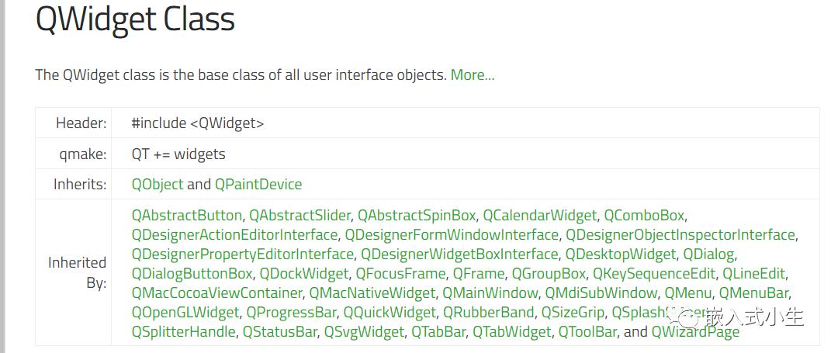The height and width of the screenshot is (353, 831).
Task: Select the QDockWidget link
Action: 304,274
